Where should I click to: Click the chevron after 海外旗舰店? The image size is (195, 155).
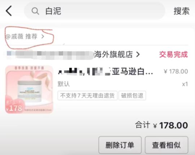pos(138,54)
